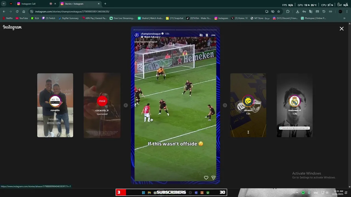
Task: Open Free Live Streaming bookmark
Action: point(122,18)
